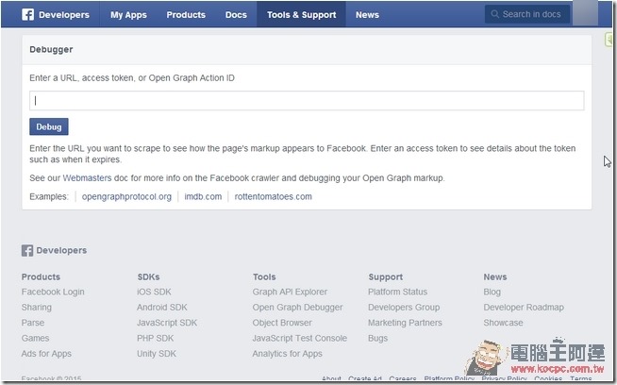Open the Bugs footer link
The image size is (617, 385).
pyautogui.click(x=377, y=338)
